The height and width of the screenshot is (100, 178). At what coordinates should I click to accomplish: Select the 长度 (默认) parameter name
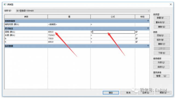point(10,35)
